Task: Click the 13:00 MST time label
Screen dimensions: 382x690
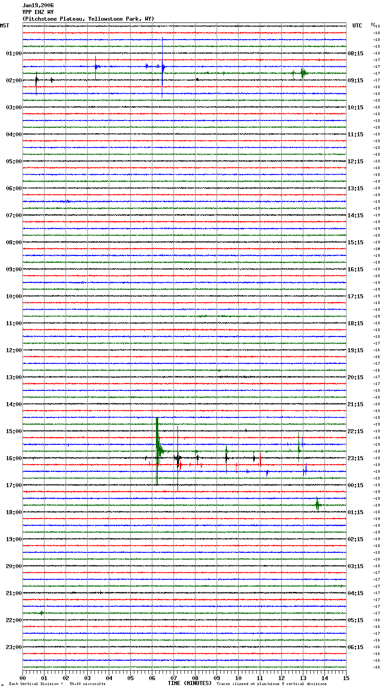Action: [14, 377]
